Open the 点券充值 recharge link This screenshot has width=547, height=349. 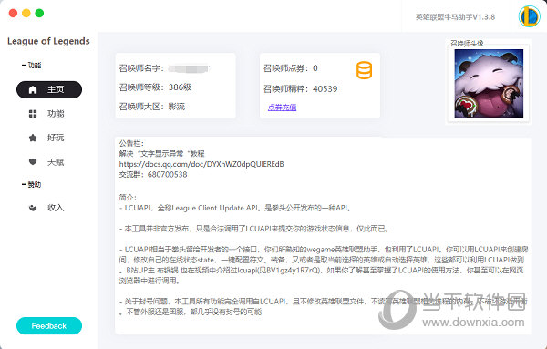click(x=282, y=107)
